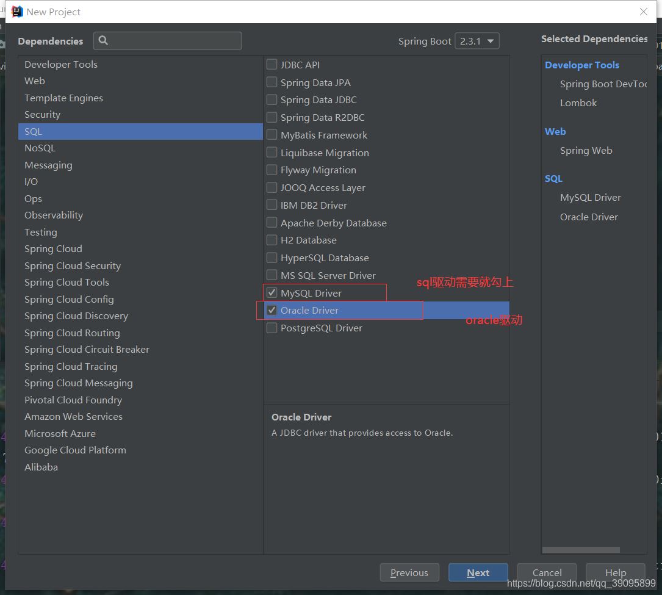Check HyperSQL Database option
Screen dimensions: 662x595
coord(272,258)
